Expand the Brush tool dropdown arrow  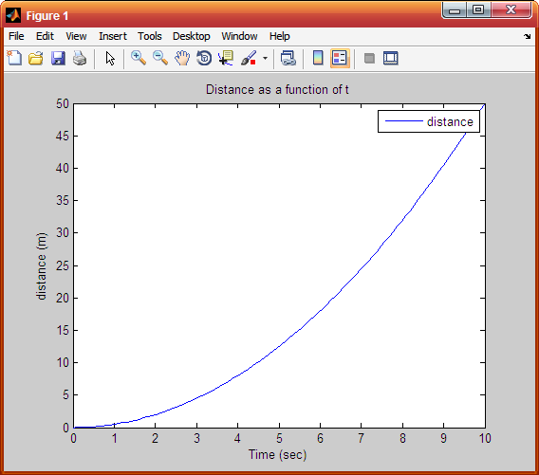tap(265, 58)
